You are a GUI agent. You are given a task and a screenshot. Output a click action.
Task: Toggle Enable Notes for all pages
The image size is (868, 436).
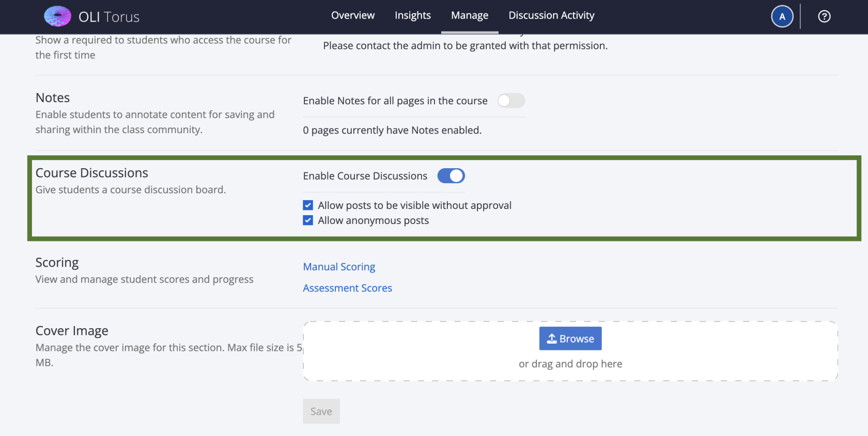coord(511,101)
